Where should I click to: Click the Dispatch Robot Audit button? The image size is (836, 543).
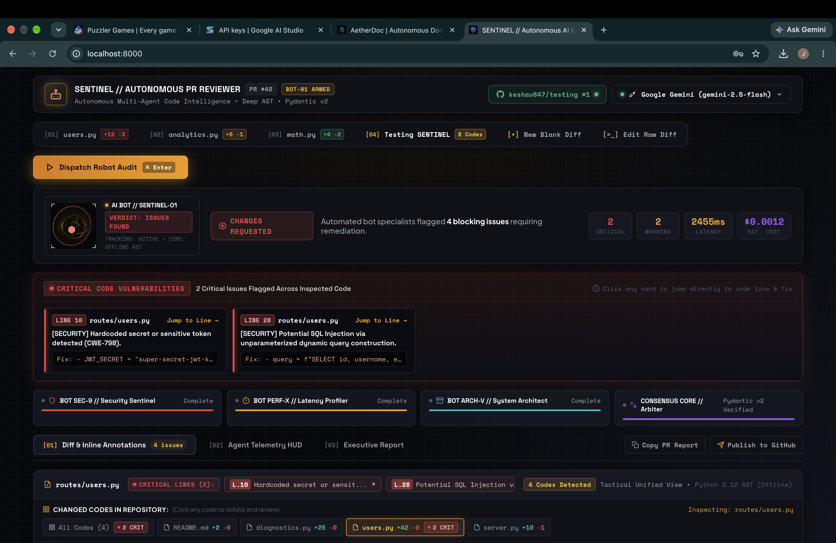[x=110, y=167]
